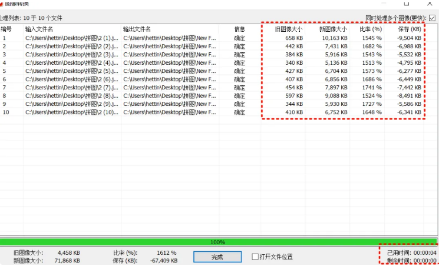Sort by 旧图像大小 column header

point(289,29)
